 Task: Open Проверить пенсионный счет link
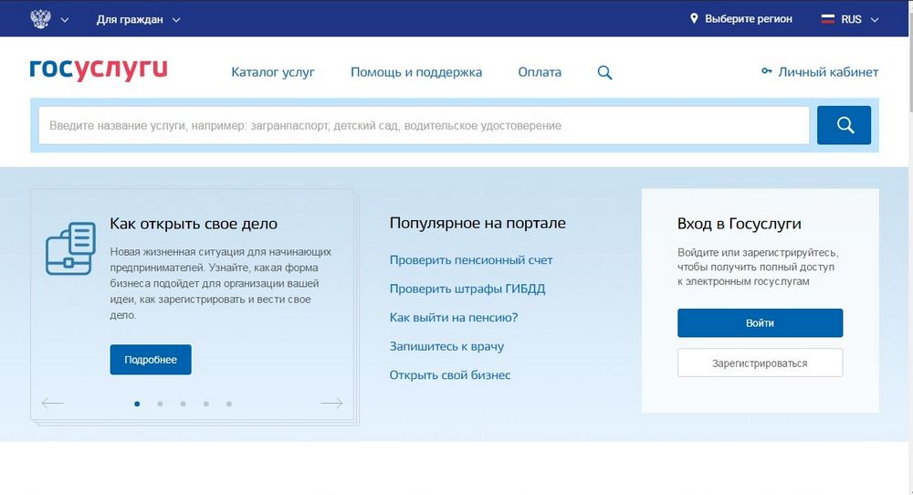click(471, 260)
